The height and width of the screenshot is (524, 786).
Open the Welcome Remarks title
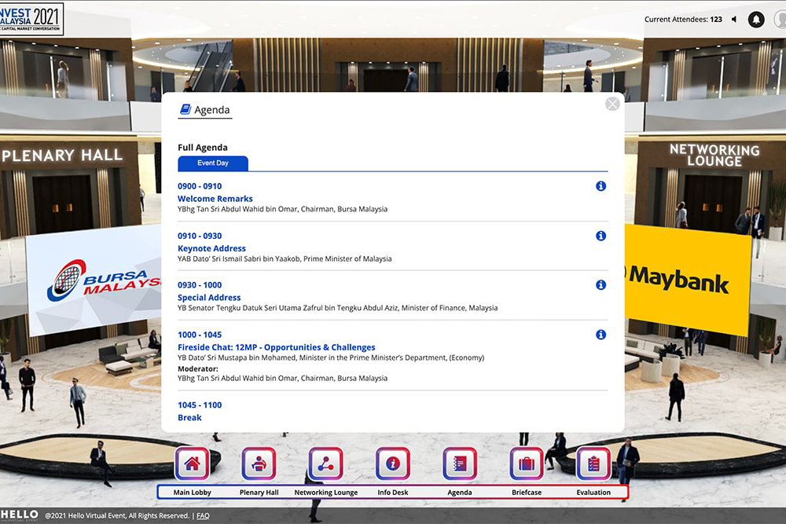click(215, 199)
